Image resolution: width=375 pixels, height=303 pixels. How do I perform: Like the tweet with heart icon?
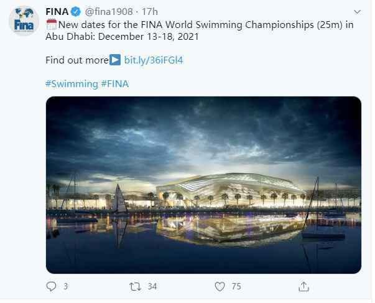coord(220,286)
